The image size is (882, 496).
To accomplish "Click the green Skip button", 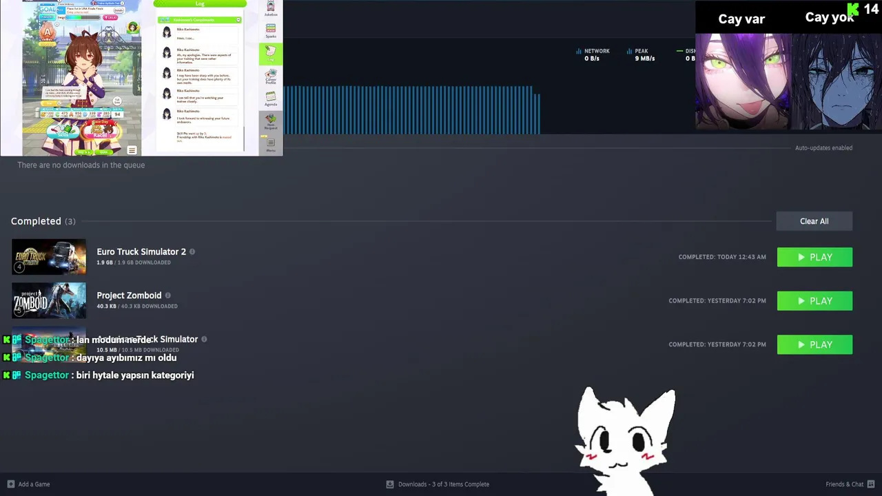I will [x=84, y=152].
